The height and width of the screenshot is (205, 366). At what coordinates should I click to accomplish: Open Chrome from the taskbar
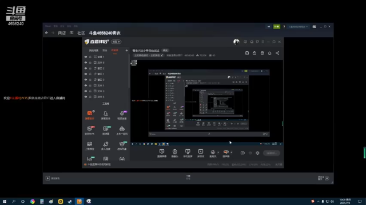(33, 201)
